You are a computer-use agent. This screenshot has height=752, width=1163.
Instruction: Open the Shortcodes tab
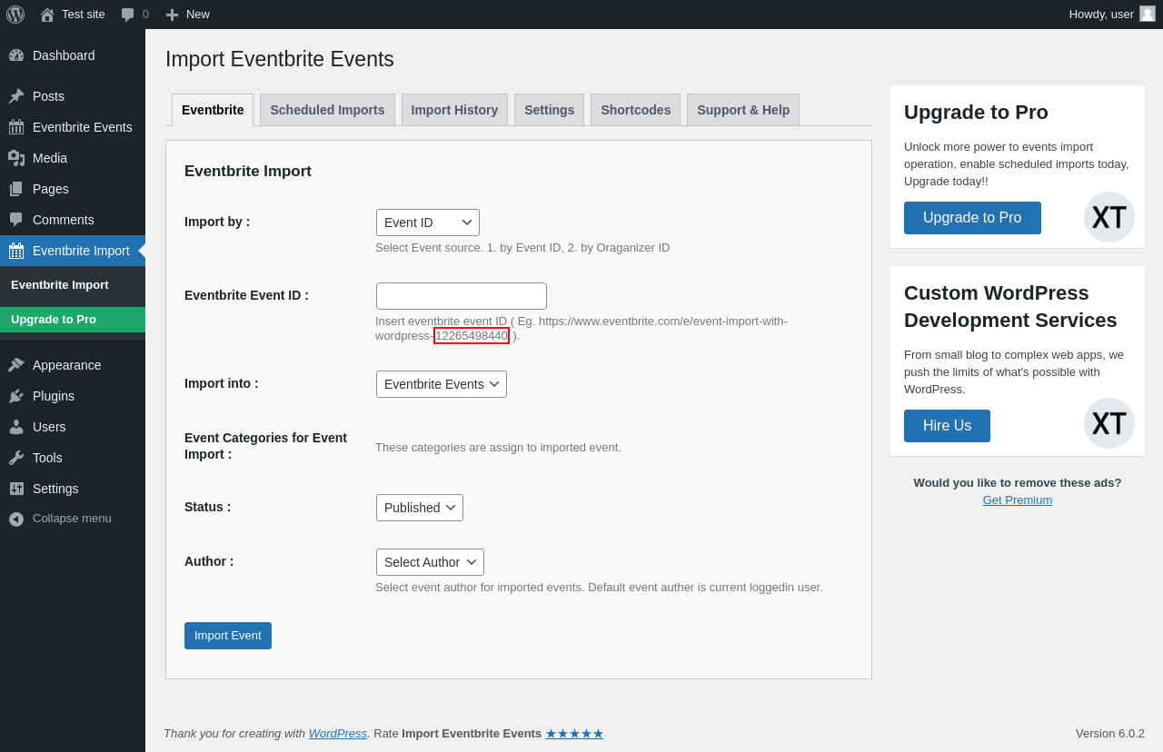635,110
